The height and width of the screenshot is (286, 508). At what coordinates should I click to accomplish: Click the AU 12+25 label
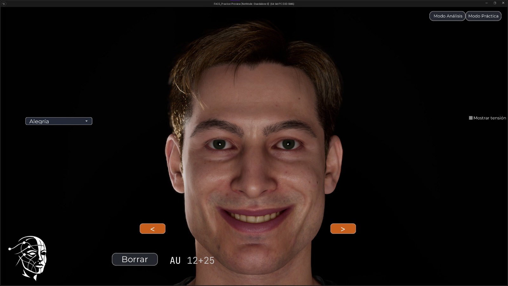pos(192,261)
